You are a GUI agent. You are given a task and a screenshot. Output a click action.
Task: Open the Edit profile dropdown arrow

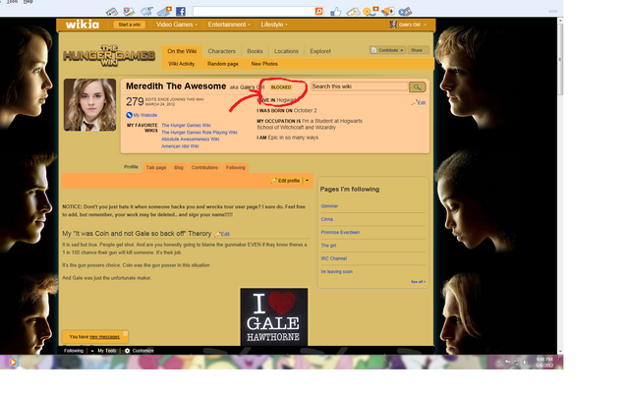[307, 181]
